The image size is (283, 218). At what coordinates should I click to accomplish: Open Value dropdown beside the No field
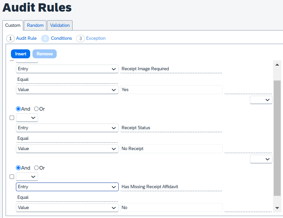(x=67, y=208)
